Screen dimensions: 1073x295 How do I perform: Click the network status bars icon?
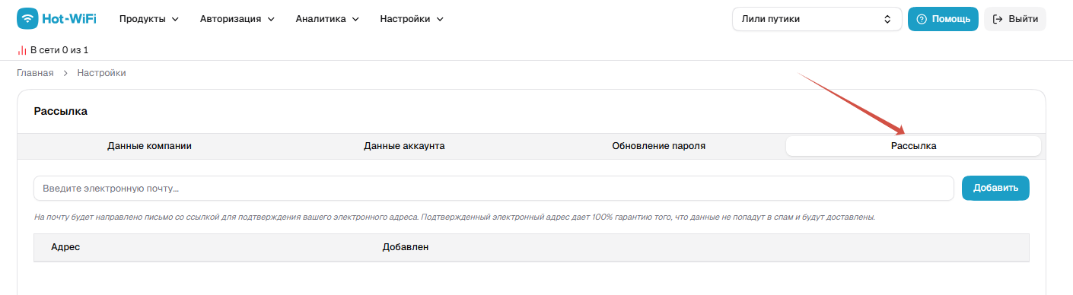point(22,50)
